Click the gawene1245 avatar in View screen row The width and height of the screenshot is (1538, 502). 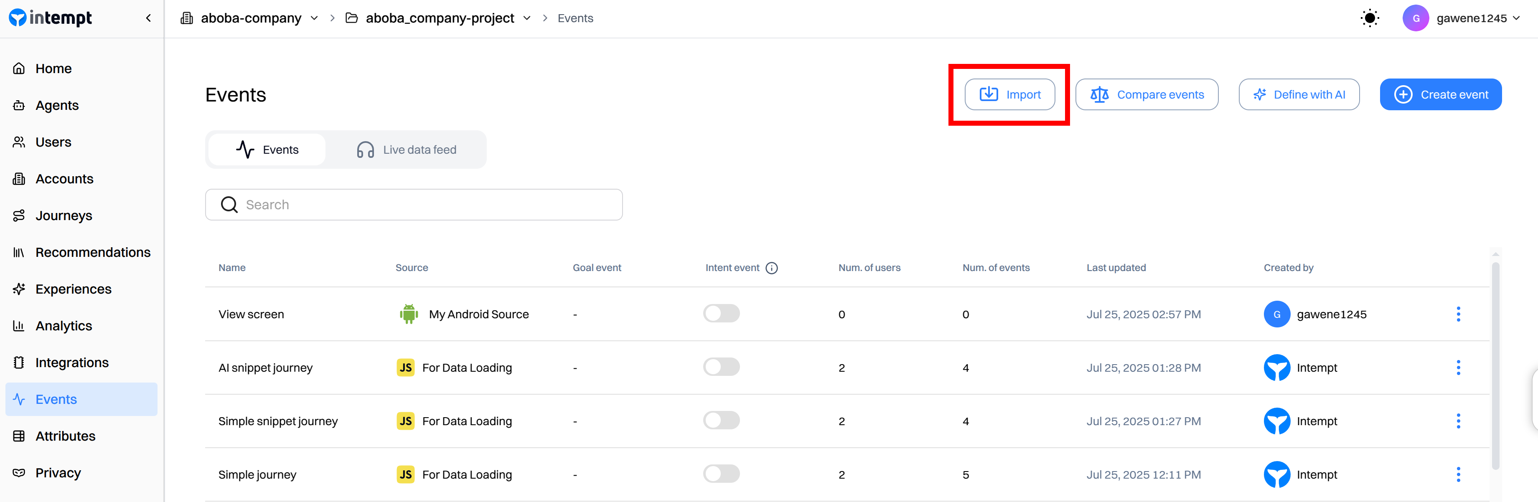click(x=1276, y=314)
